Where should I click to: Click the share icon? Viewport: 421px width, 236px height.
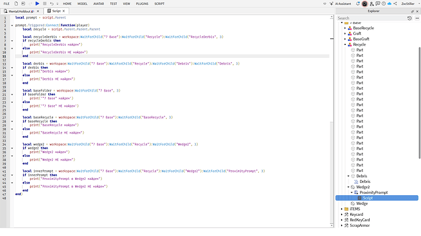click(395, 4)
